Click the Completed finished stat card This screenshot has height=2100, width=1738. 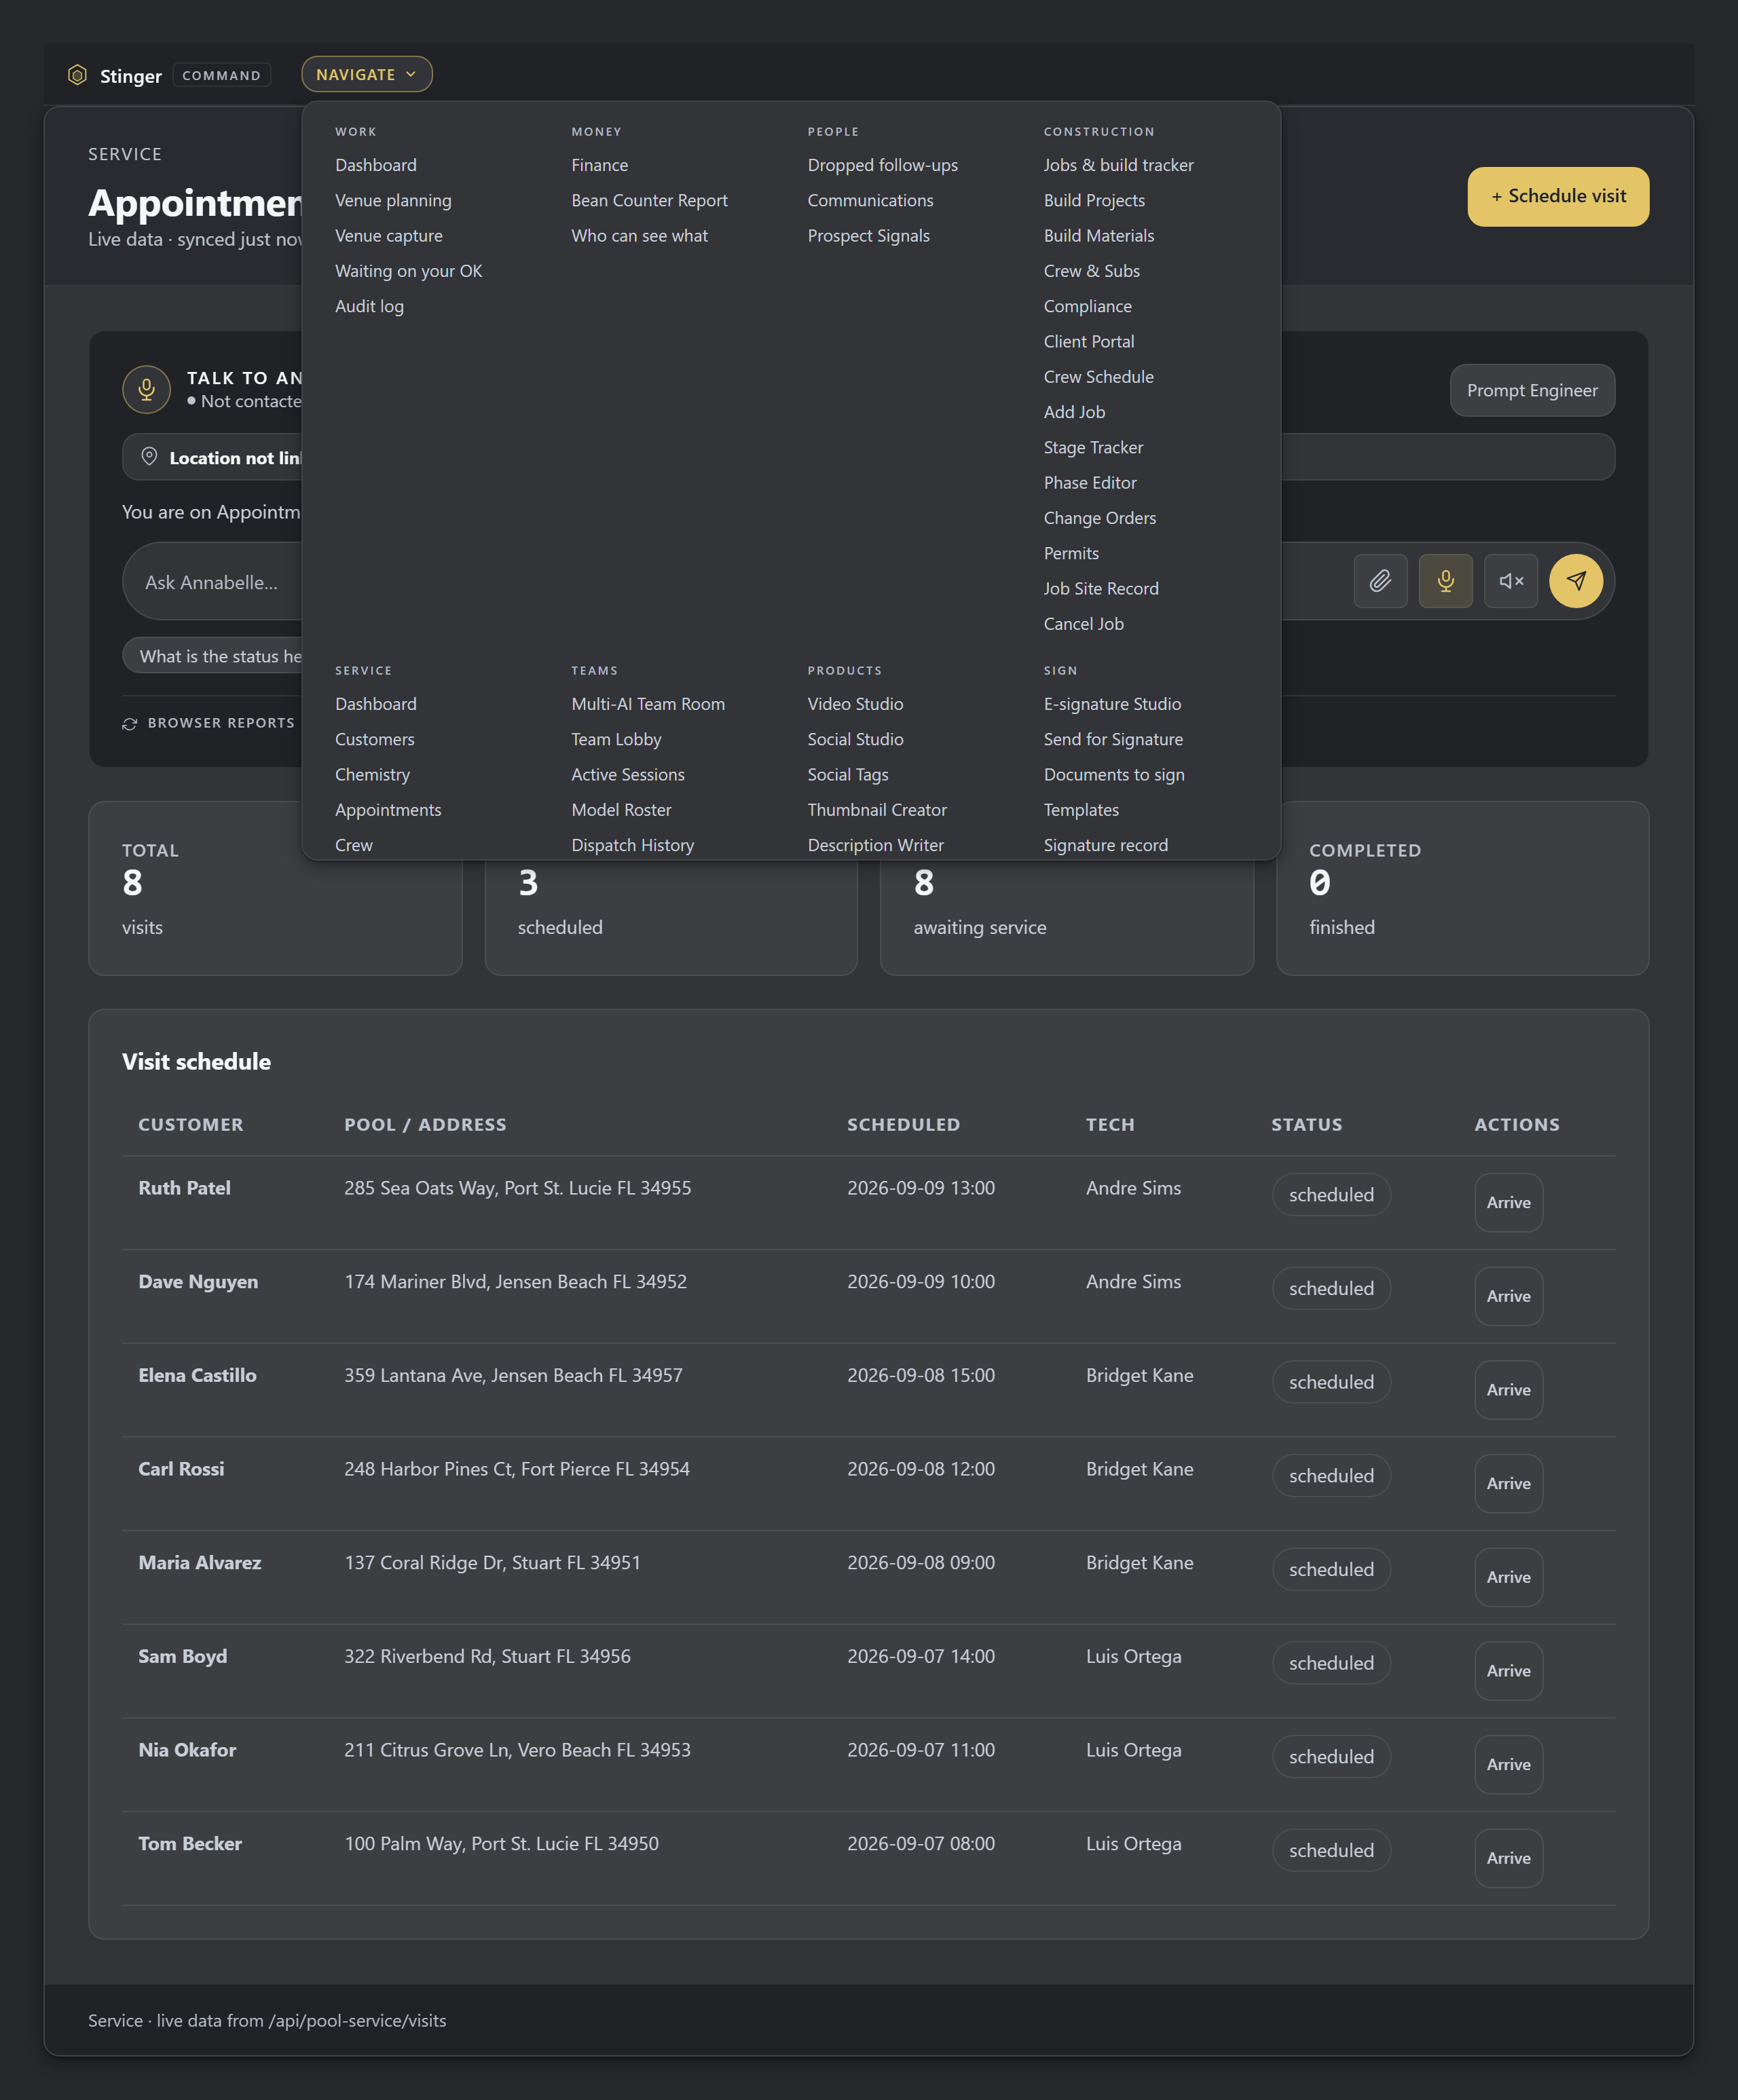1462,888
